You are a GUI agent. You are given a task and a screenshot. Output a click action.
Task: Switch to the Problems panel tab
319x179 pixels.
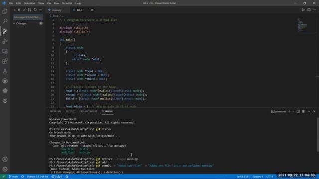click(x=55, y=111)
